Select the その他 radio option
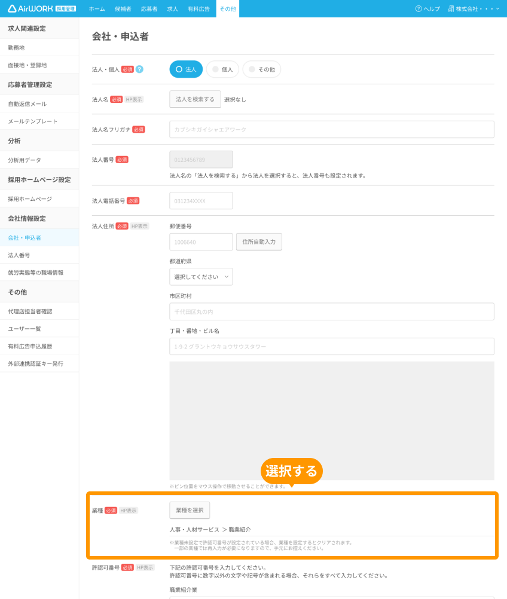Screen dimensions: 507x599 [262, 69]
